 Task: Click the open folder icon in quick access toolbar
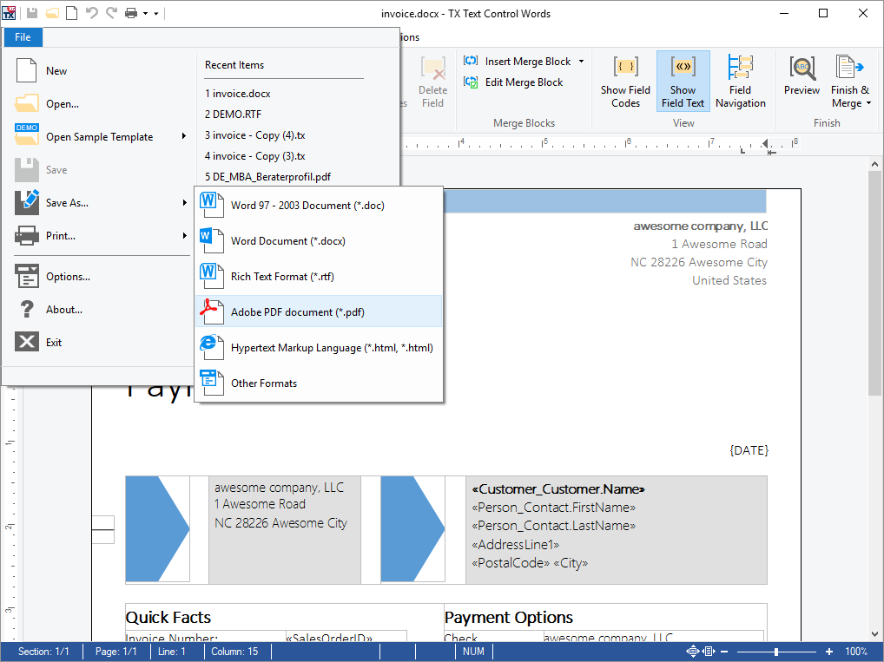pyautogui.click(x=52, y=13)
